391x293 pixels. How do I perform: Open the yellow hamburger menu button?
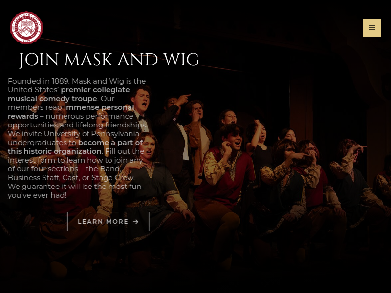tap(371, 28)
